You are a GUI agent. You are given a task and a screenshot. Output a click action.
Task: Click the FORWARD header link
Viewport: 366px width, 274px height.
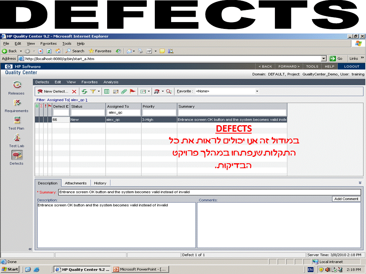[x=289, y=66]
